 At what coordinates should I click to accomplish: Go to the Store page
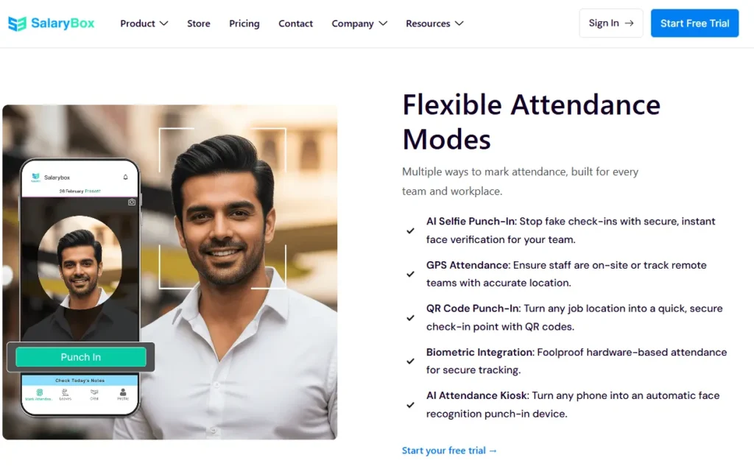point(199,24)
